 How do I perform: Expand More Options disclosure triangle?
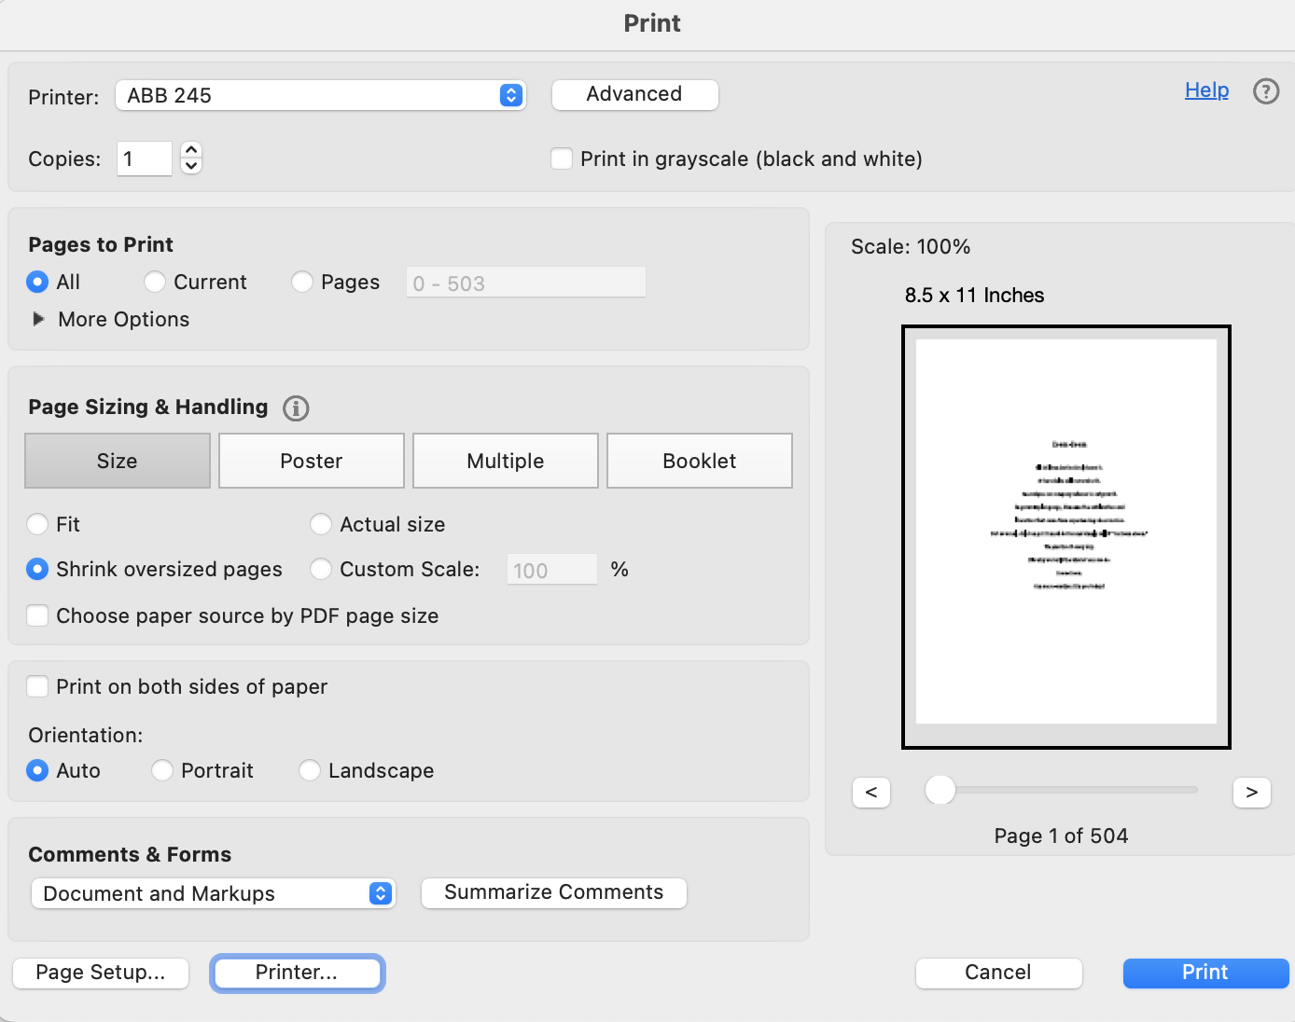pyautogui.click(x=38, y=320)
